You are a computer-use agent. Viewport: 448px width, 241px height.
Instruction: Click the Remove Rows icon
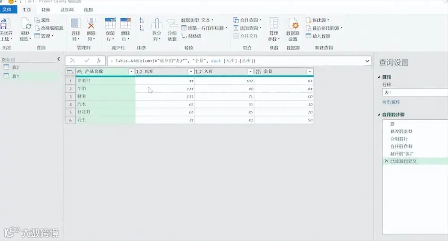125,23
